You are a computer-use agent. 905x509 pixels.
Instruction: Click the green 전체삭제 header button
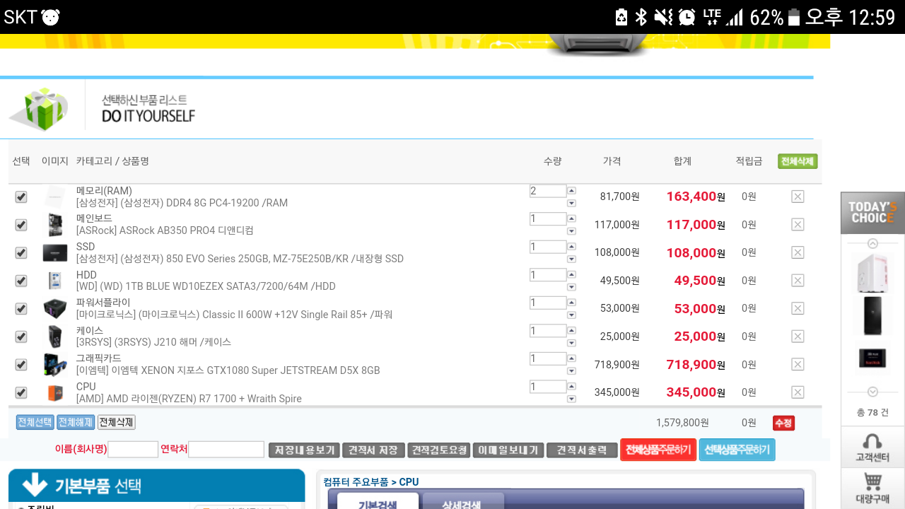tap(798, 161)
